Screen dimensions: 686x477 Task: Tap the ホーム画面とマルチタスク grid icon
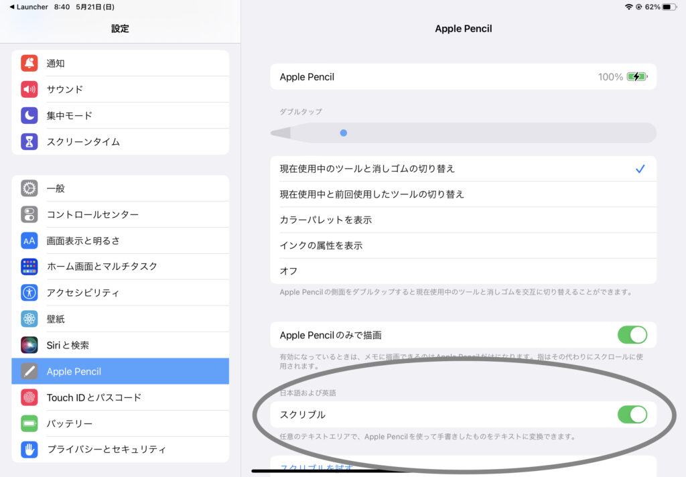tap(29, 267)
